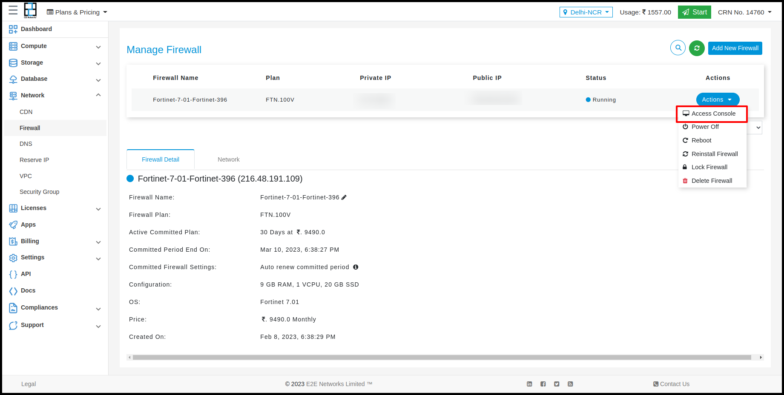Click the Compliances document icon
The image size is (784, 395).
[13, 308]
